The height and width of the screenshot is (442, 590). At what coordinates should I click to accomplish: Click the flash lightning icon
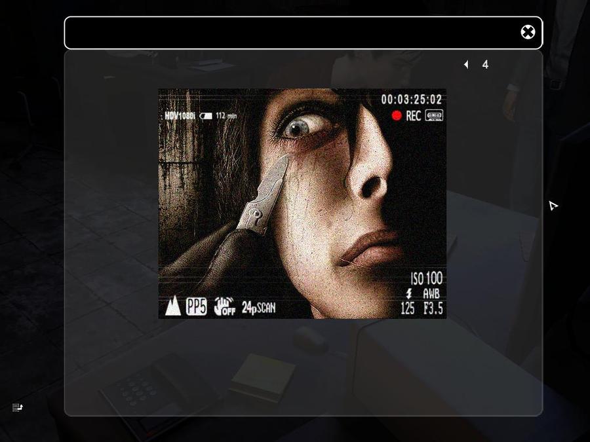pos(409,293)
